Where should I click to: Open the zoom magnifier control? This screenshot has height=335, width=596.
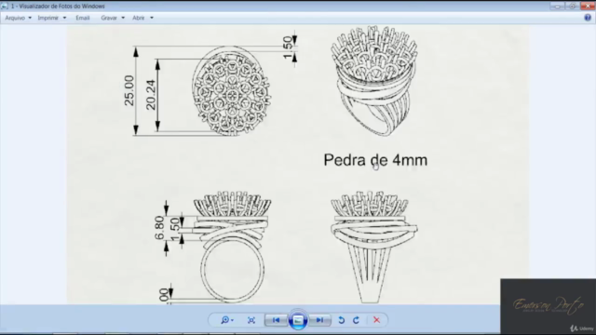click(227, 320)
